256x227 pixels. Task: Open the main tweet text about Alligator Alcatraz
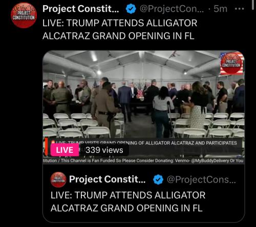[120, 29]
